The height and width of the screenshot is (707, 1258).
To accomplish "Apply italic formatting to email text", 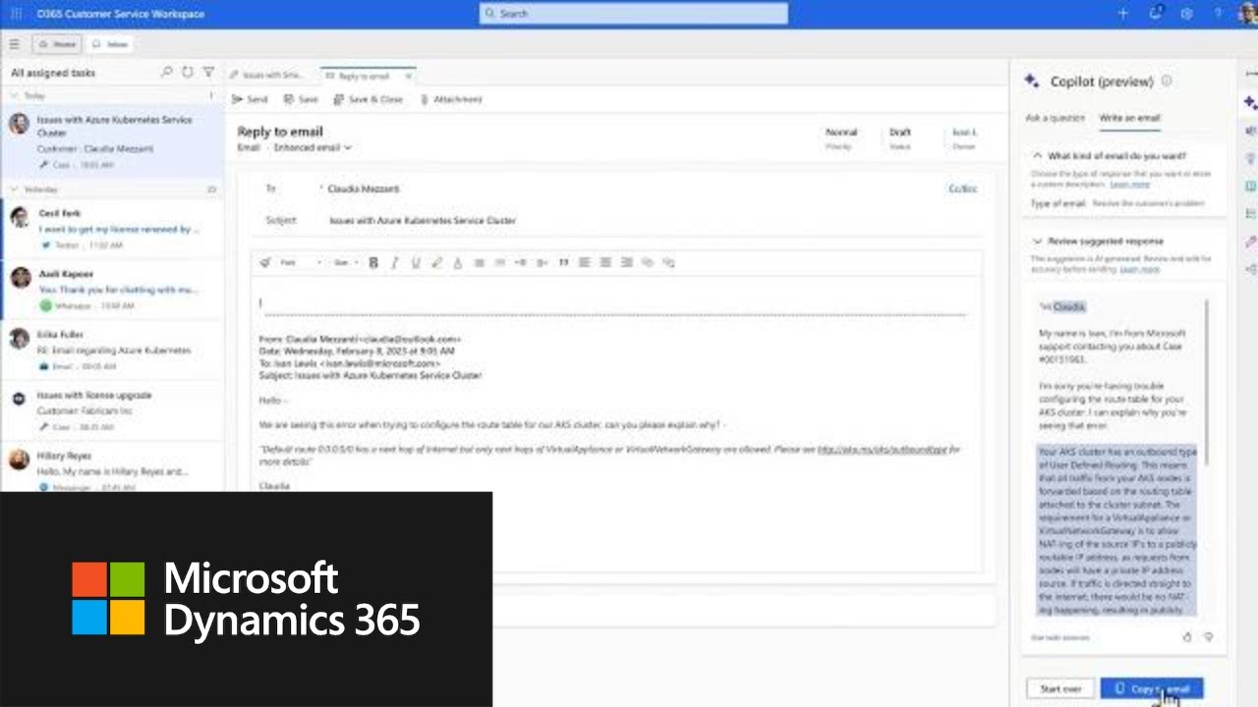I will (x=394, y=262).
